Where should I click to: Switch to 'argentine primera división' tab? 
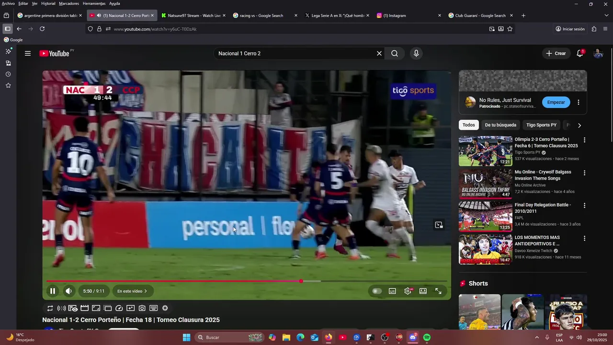point(49,15)
